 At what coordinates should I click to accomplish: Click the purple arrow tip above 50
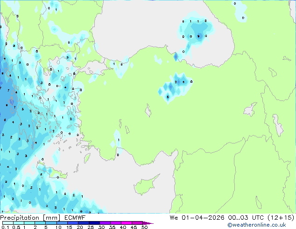click(148, 223)
